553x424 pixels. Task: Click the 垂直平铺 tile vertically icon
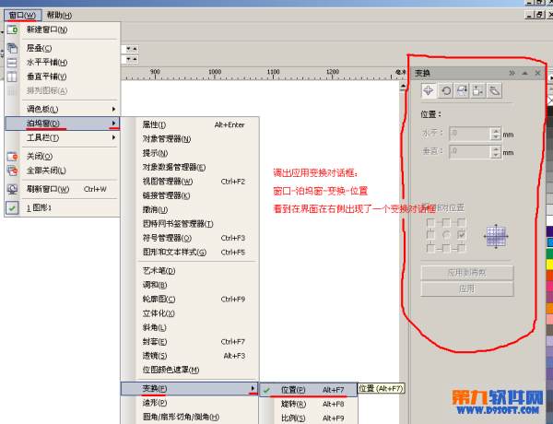12,77
